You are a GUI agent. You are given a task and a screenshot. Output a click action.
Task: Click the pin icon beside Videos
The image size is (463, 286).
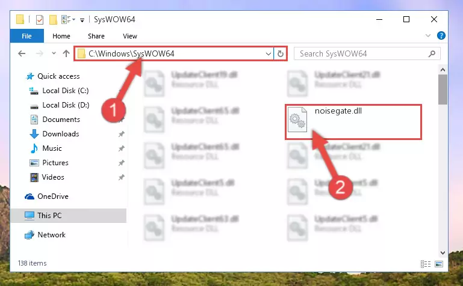pyautogui.click(x=121, y=177)
